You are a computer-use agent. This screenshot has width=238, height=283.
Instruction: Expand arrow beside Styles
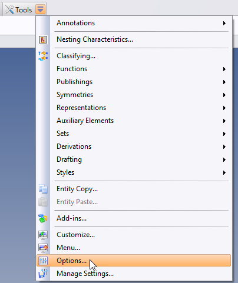(x=224, y=172)
